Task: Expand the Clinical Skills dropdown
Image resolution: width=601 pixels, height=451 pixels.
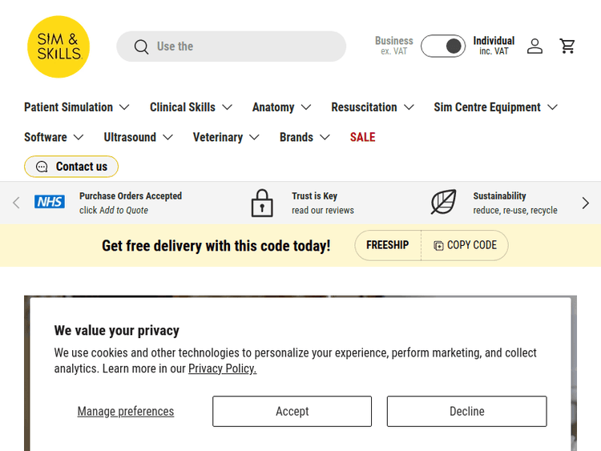Action: point(191,107)
